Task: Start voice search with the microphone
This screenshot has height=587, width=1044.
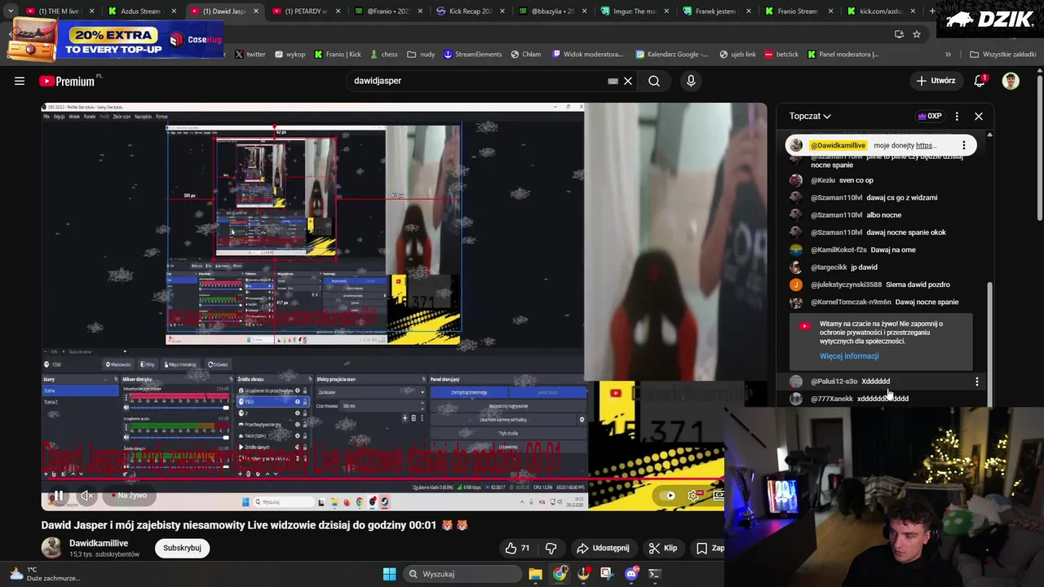Action: 691,81
